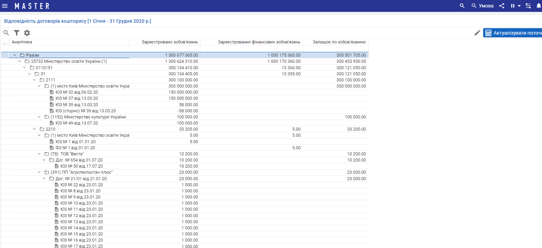The width and height of the screenshot is (542, 248).
Task: Click the search icon in top header
Action: [x=462, y=6]
